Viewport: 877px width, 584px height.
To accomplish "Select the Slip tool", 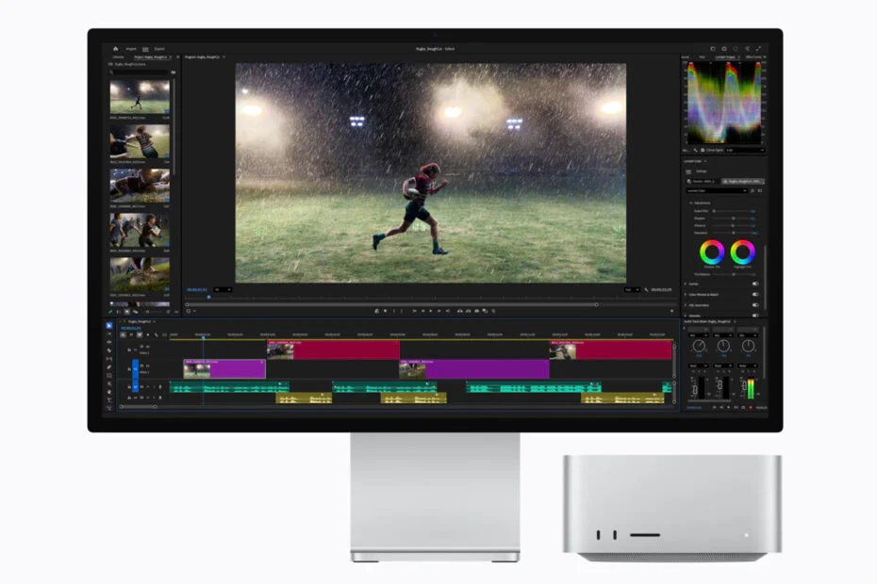I will (x=109, y=359).
